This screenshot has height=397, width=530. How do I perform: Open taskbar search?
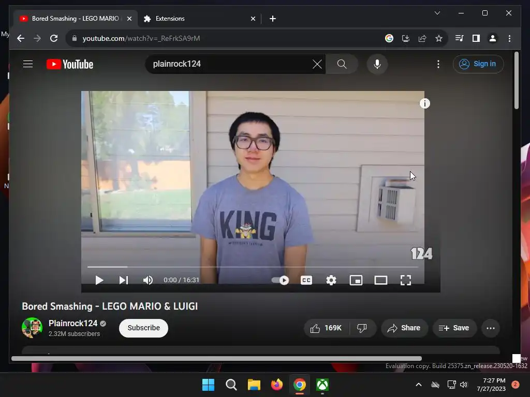coord(231,385)
